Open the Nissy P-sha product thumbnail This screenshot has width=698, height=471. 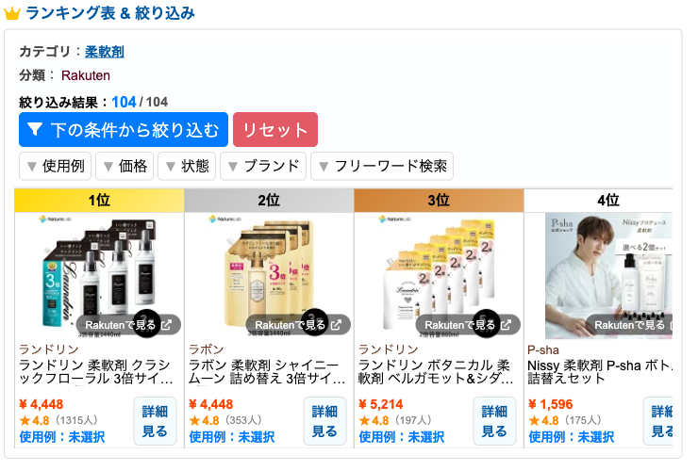click(x=608, y=276)
